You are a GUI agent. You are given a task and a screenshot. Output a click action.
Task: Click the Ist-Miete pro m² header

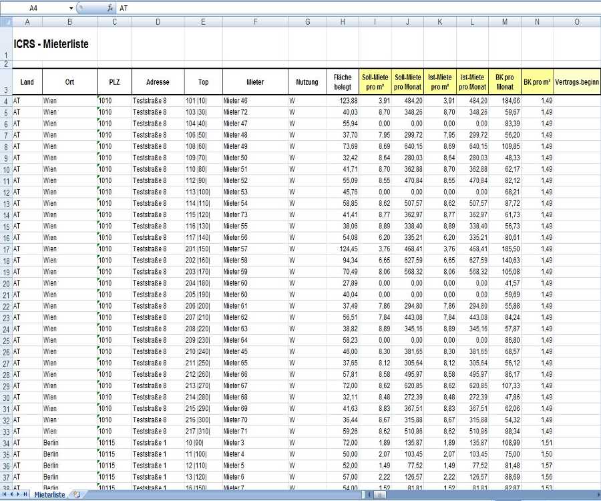440,81
